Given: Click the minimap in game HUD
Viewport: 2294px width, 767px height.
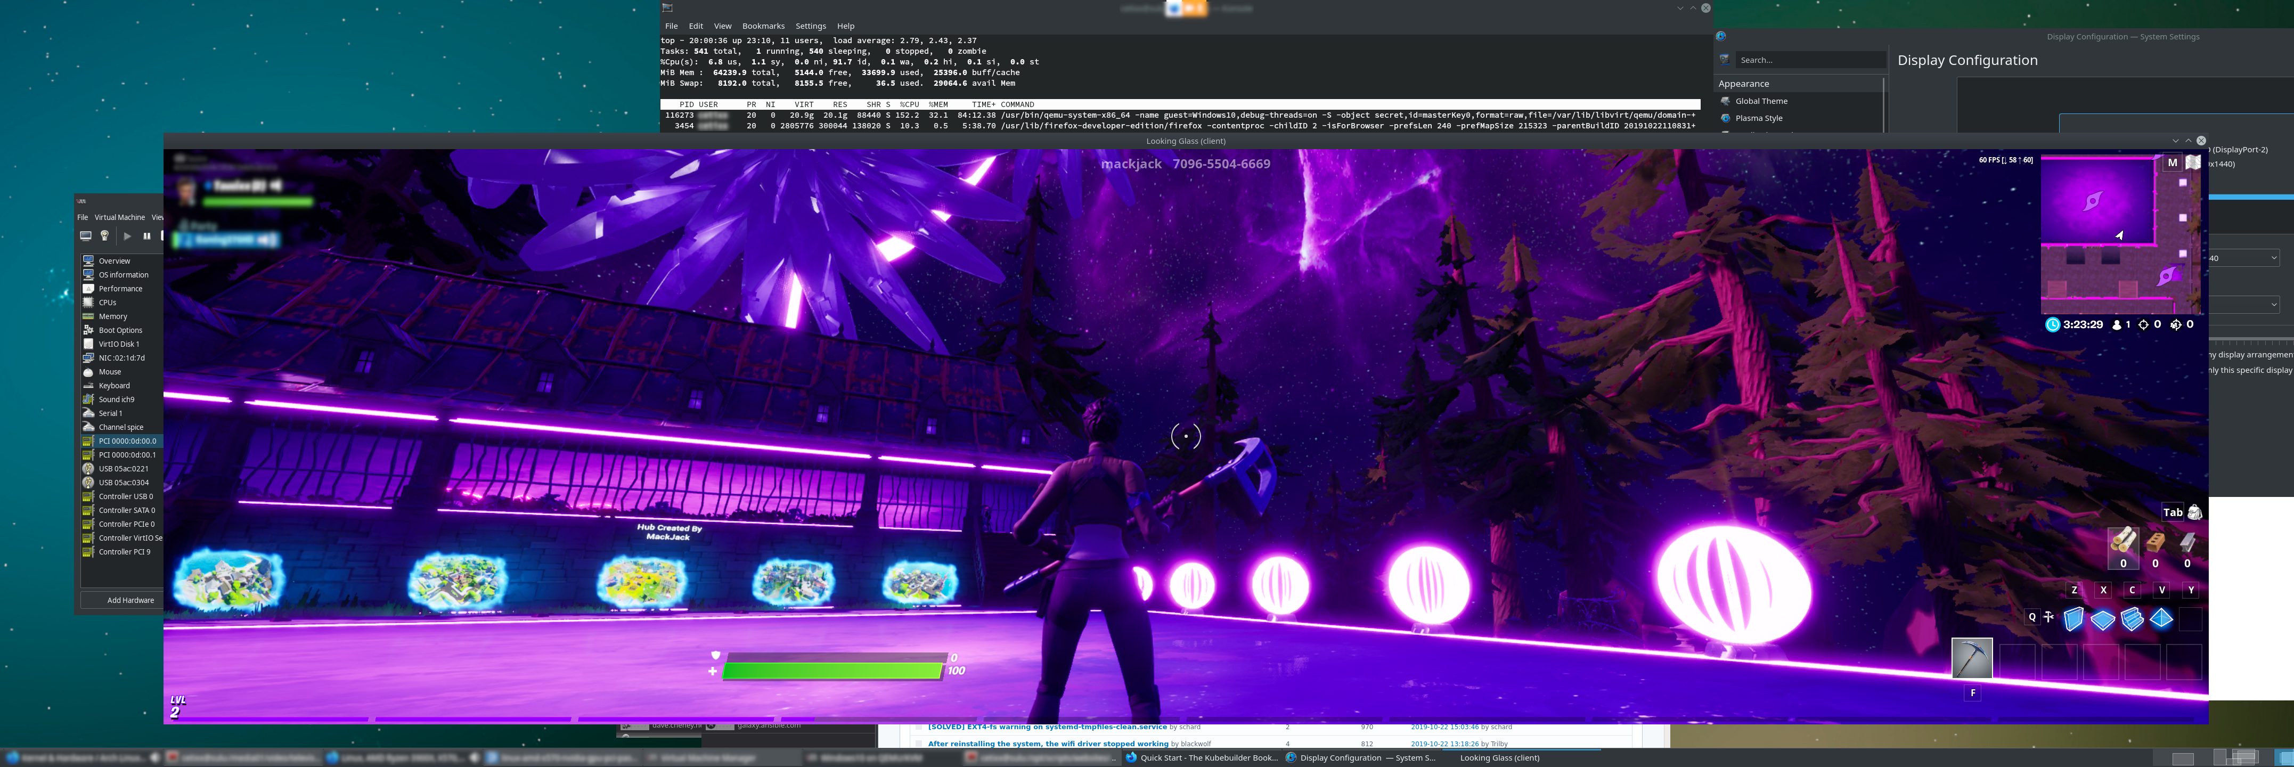Looking at the screenshot, I should [x=2121, y=234].
